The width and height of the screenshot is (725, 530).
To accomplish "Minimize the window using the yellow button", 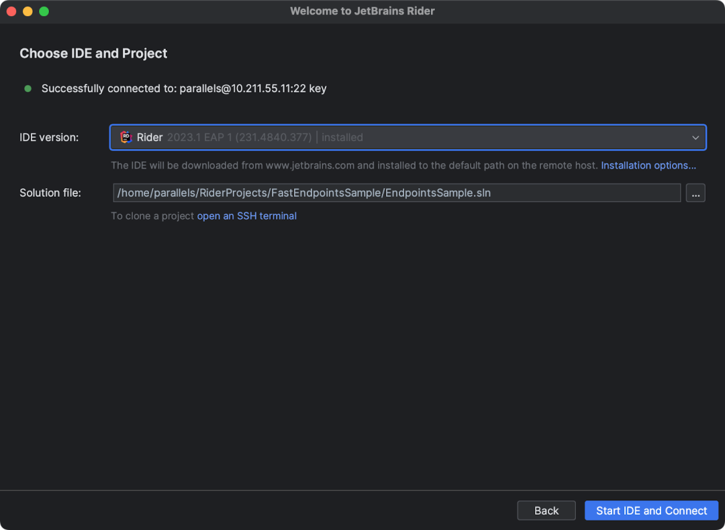I will [28, 11].
